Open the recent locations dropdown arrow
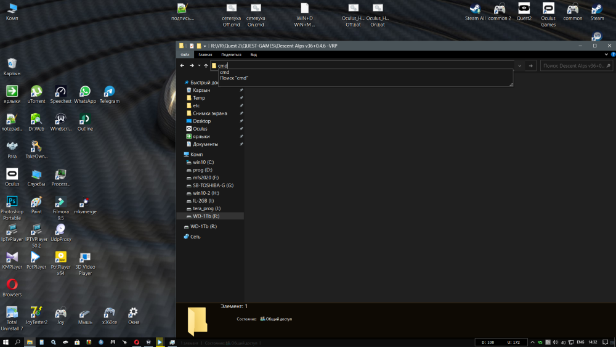The image size is (616, 347). coord(199,65)
